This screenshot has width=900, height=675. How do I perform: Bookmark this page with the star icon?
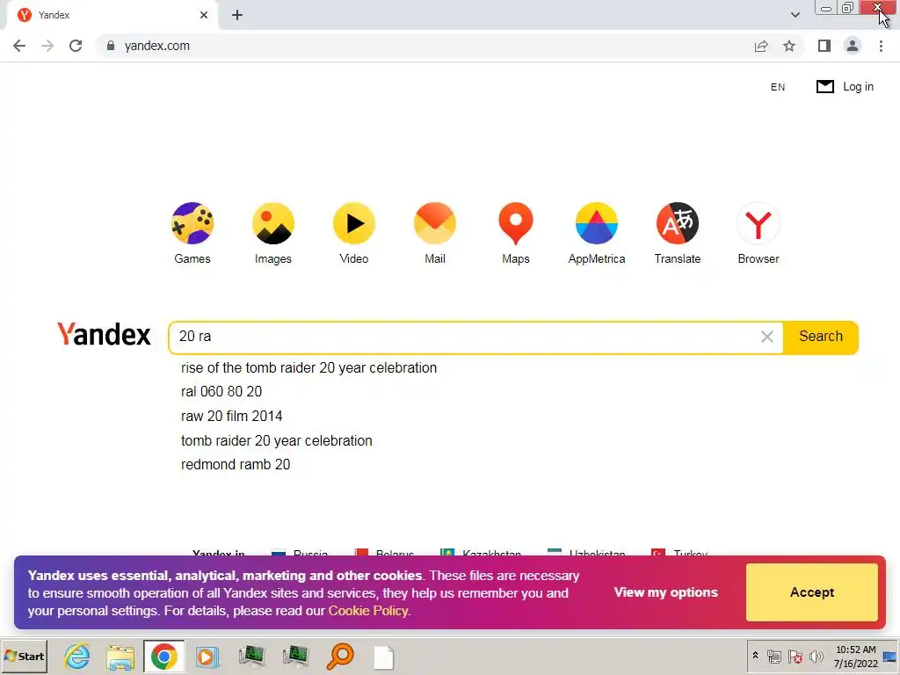(x=789, y=46)
